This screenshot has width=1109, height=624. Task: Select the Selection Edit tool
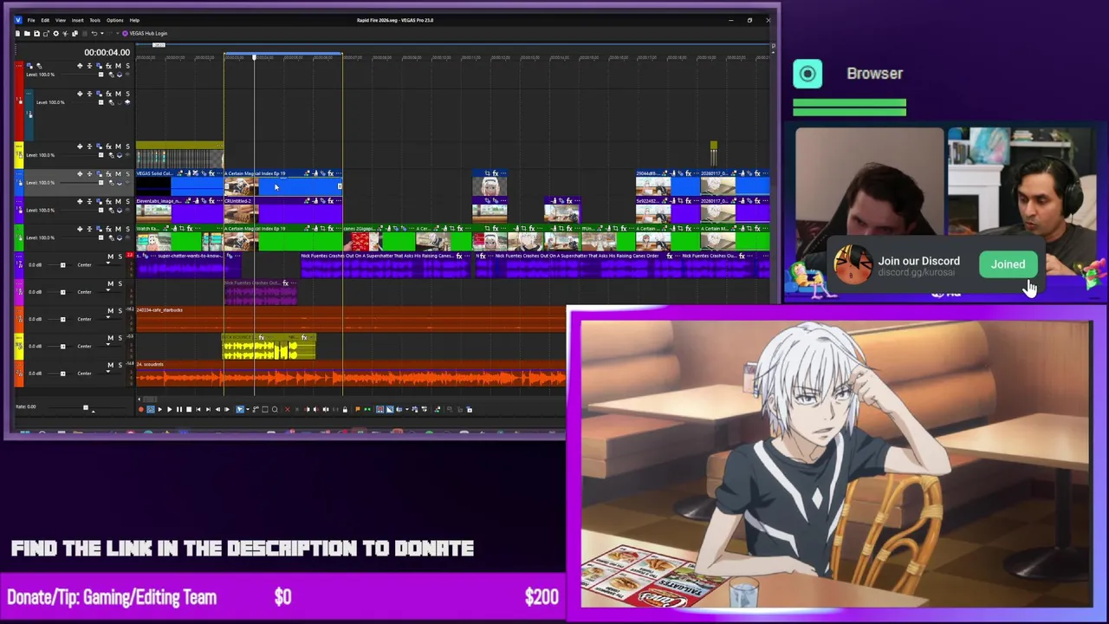[265, 409]
